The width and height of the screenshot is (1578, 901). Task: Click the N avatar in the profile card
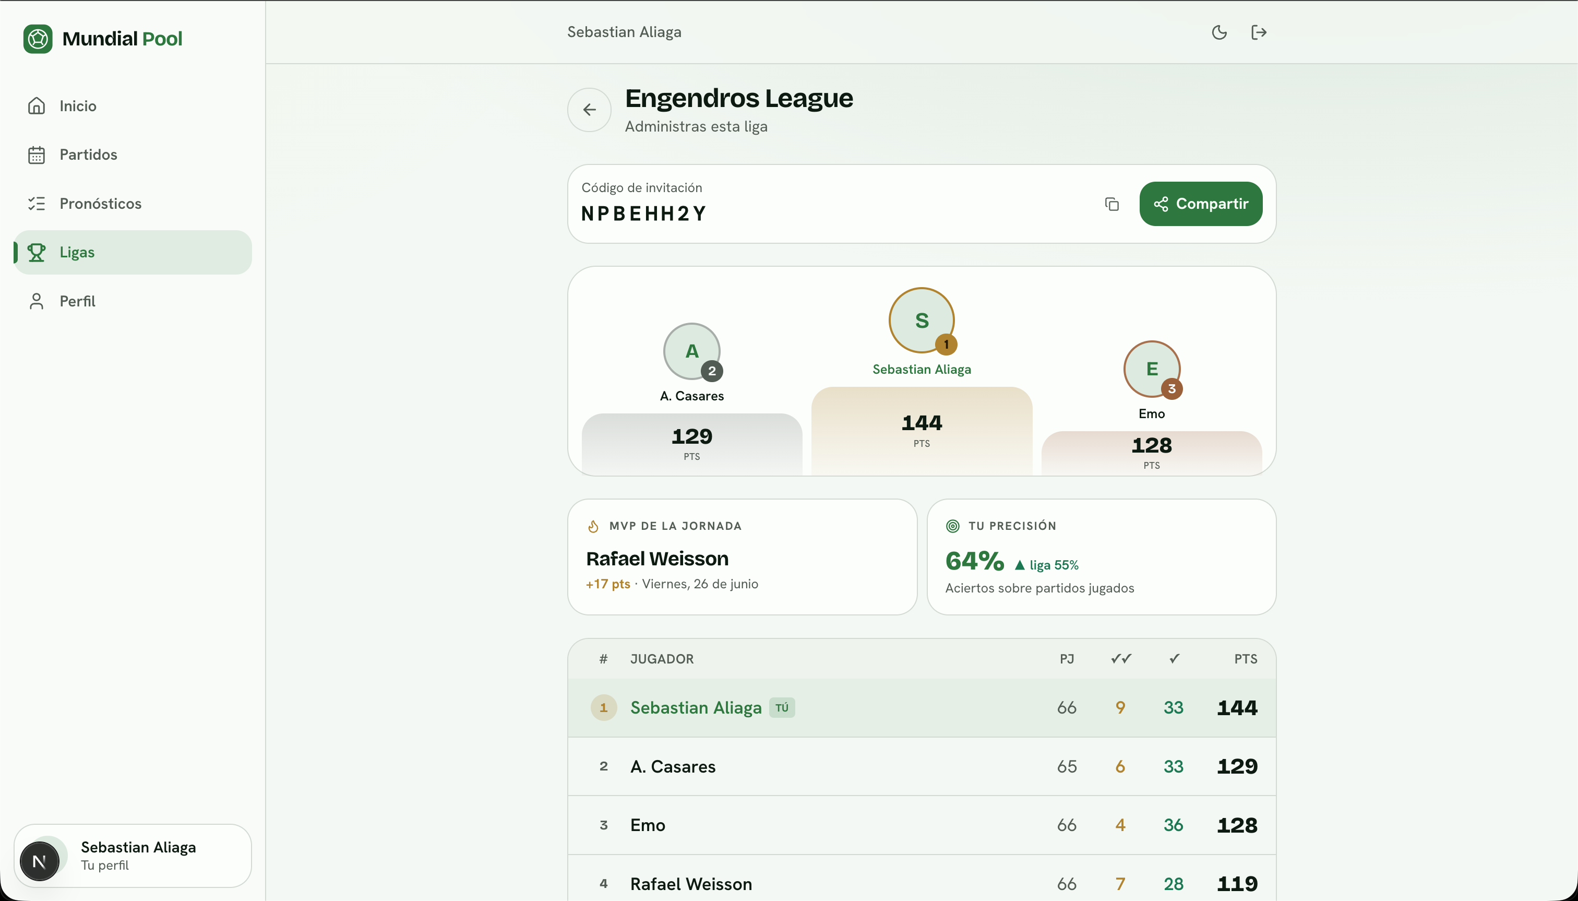coord(39,861)
